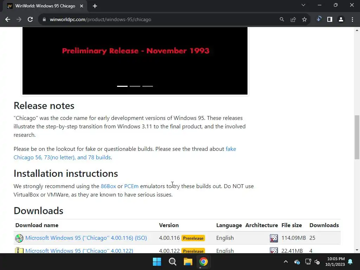This screenshot has width=360, height=270.
Task: Click the x86 architecture icon in 4.00.122 row
Action: [274, 250]
